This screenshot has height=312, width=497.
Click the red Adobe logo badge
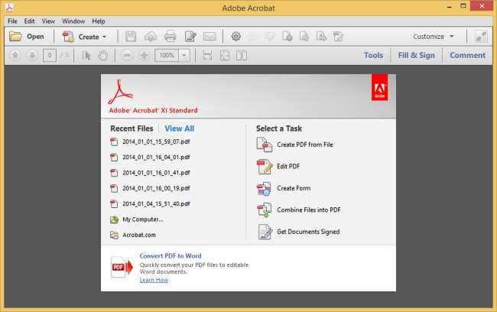pos(380,87)
